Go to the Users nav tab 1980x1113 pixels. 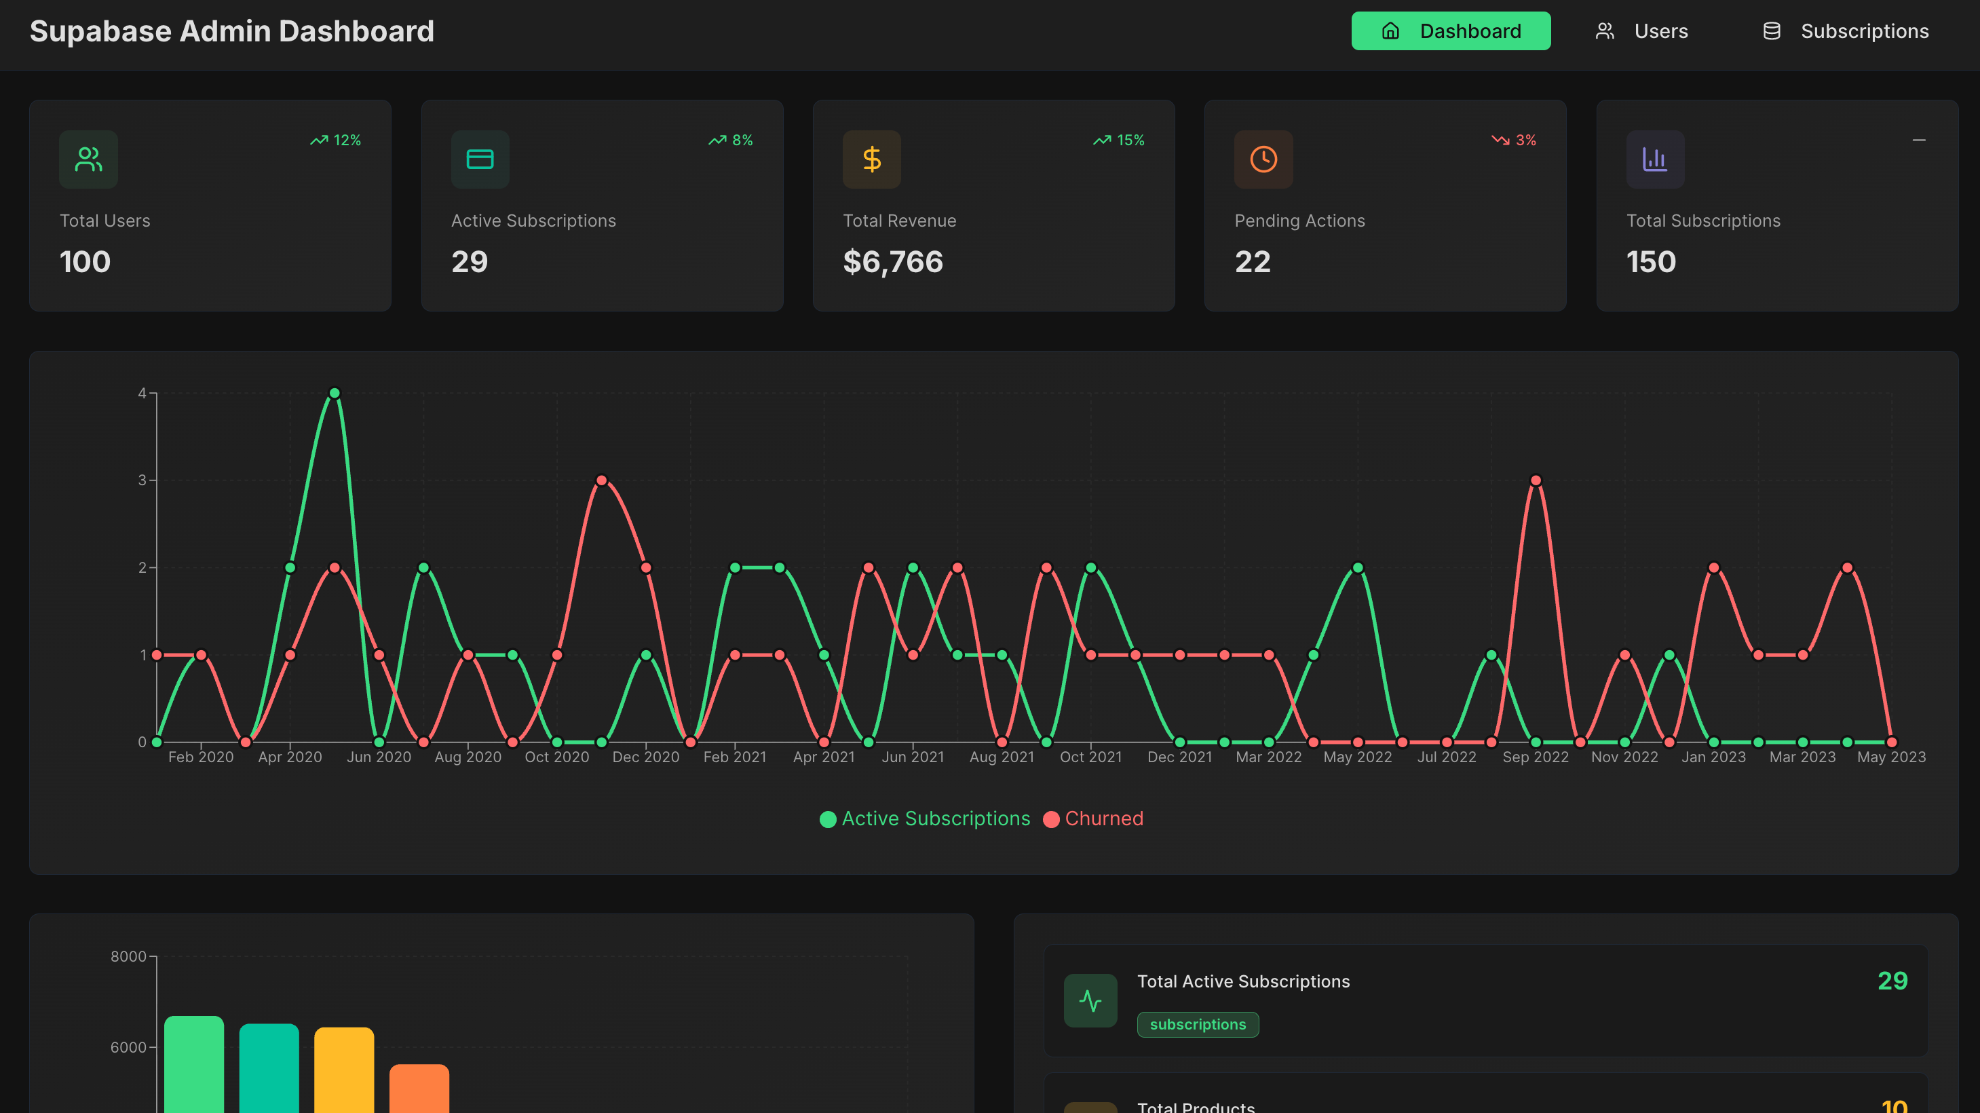[1642, 31]
